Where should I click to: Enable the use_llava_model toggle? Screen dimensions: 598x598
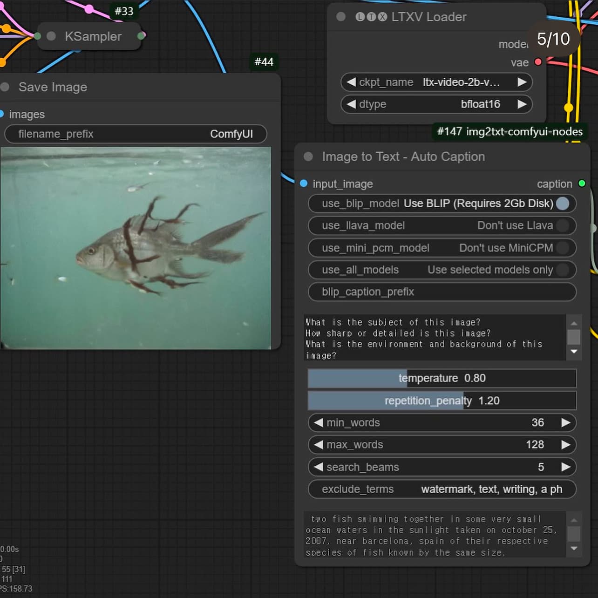point(563,225)
